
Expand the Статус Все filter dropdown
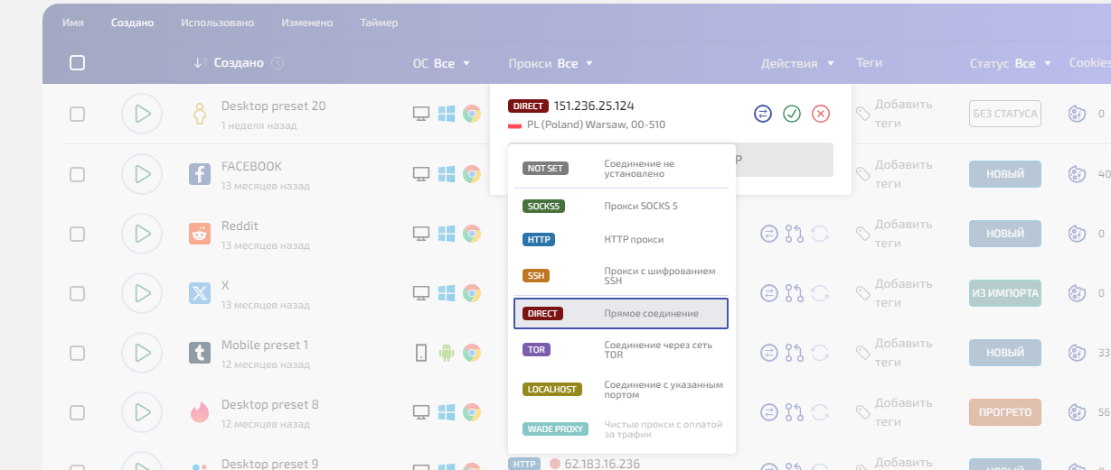[x=1011, y=63]
